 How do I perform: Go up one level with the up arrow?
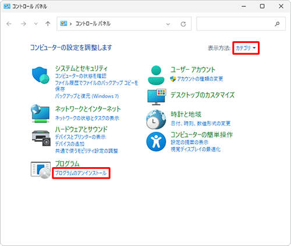48,24
